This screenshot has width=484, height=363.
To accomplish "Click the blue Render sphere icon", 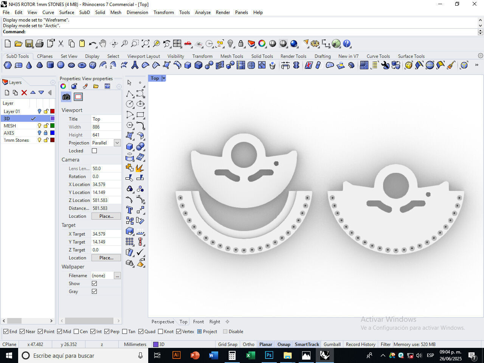I will pos(294,44).
